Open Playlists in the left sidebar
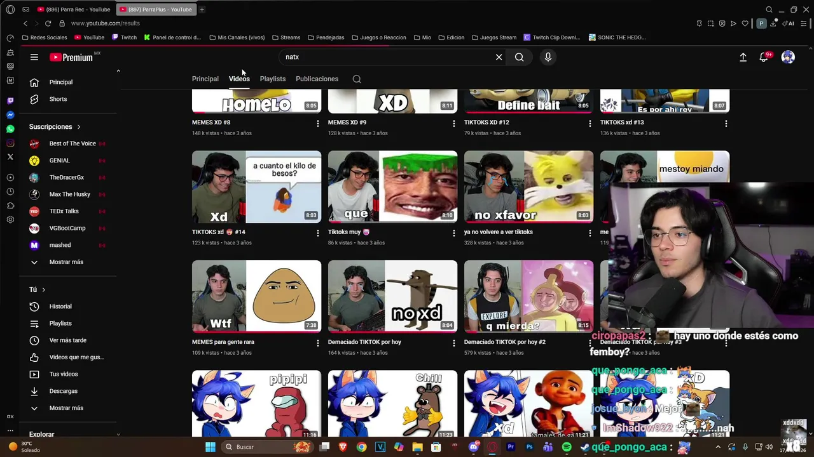Image resolution: width=814 pixels, height=457 pixels. (x=60, y=323)
